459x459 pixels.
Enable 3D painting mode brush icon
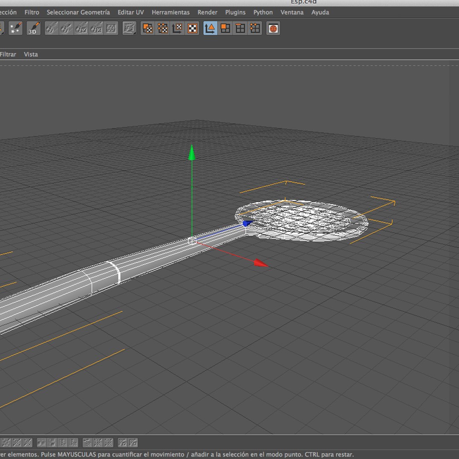[x=34, y=28]
